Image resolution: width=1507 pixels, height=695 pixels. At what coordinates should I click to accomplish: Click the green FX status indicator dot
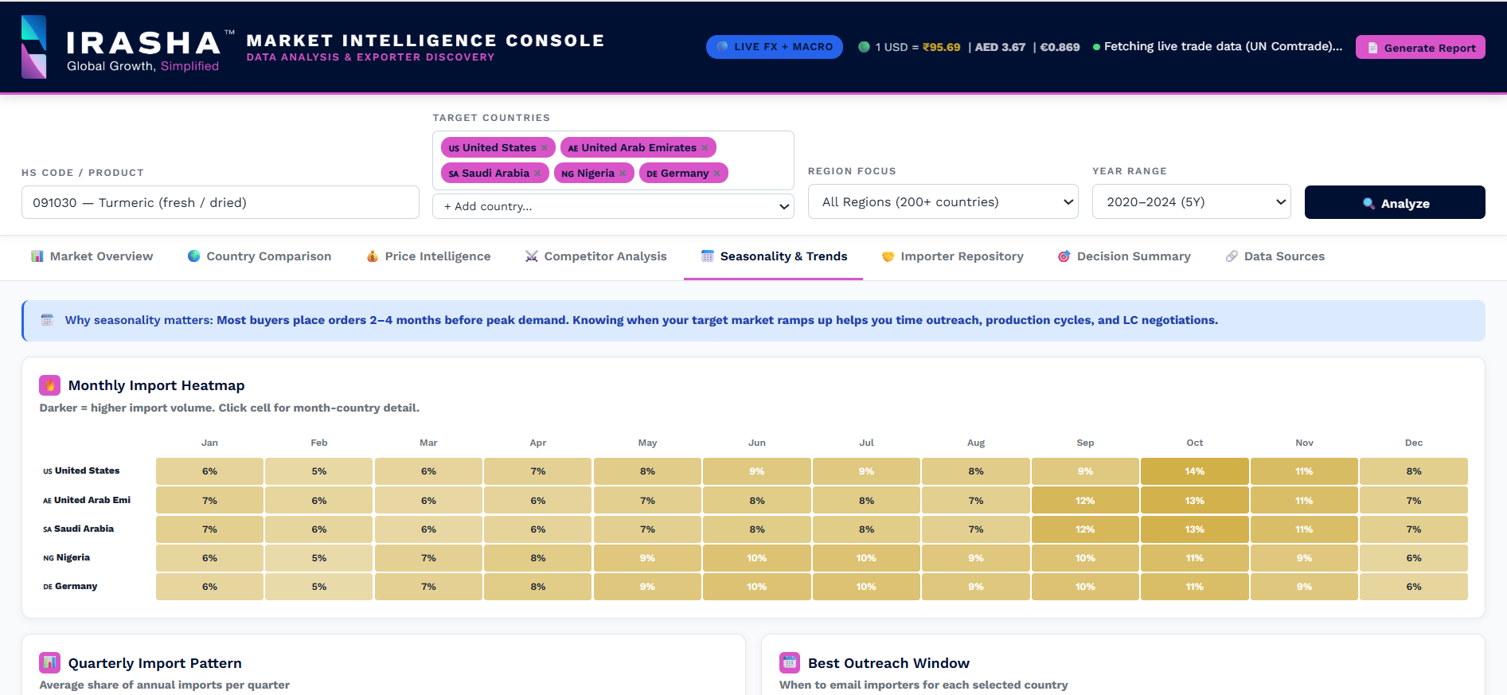(864, 47)
